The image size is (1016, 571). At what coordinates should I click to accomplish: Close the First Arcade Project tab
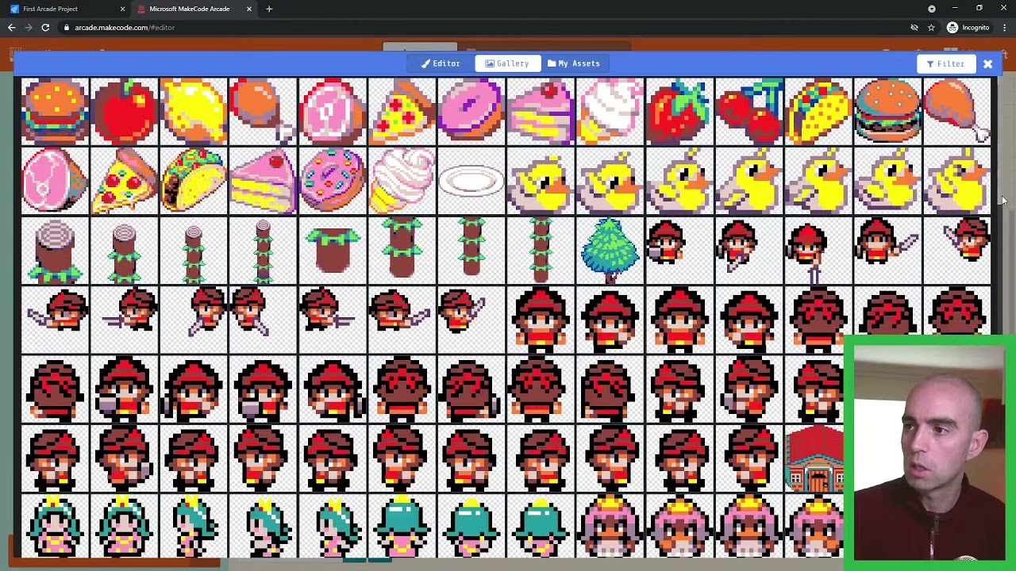tap(122, 9)
